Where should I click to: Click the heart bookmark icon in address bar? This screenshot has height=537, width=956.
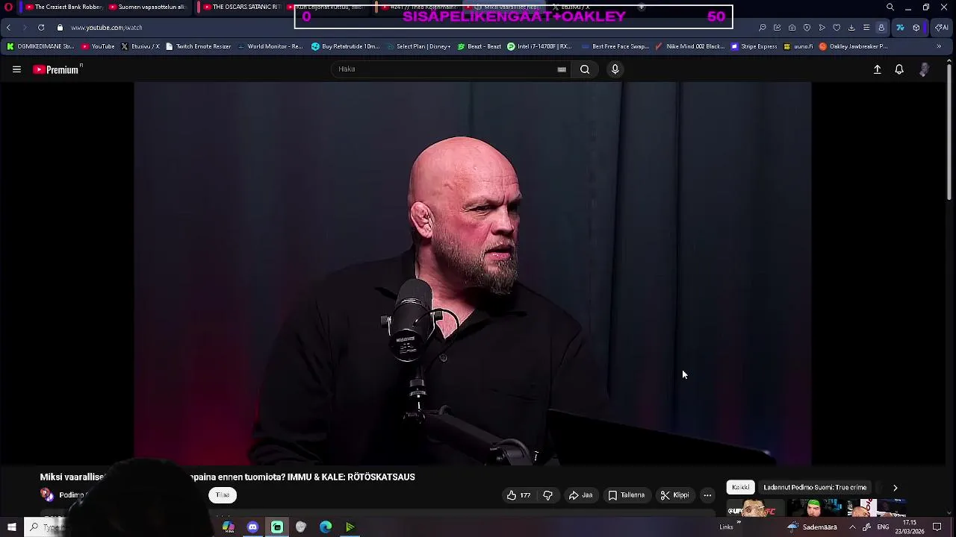click(x=836, y=28)
